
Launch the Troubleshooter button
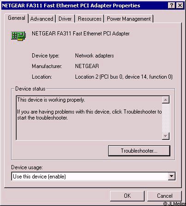click(x=139, y=151)
